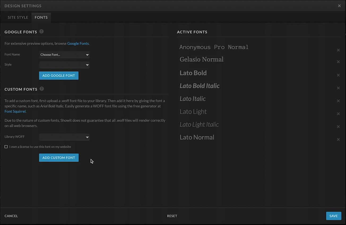The image size is (346, 225).
Task: Open the Font Squirrel link
Action: click(x=15, y=111)
